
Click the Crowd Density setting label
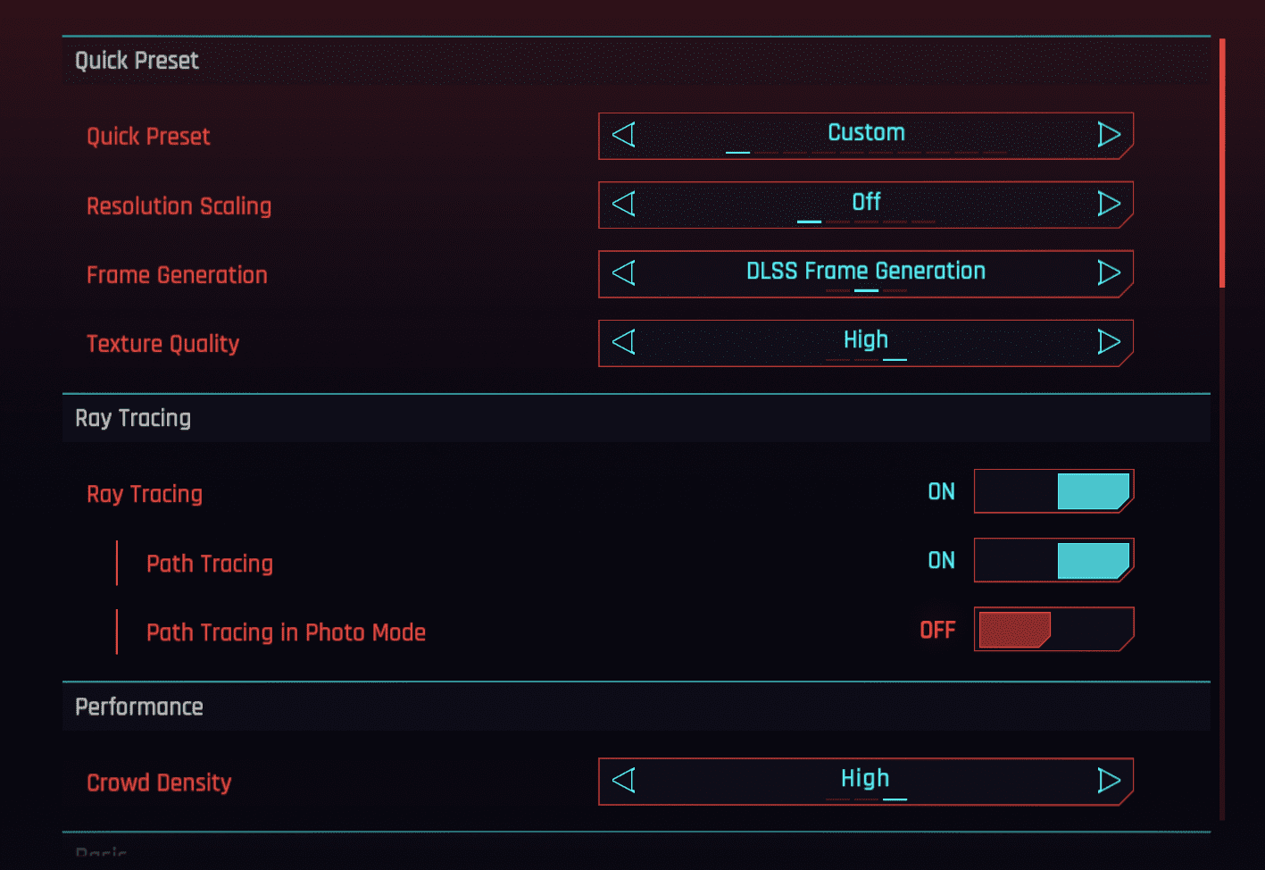coord(159,782)
